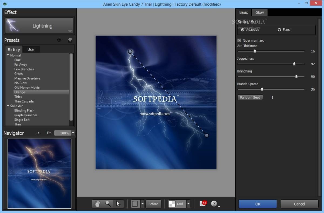
Task: Select the Fixed scaling mode
Action: click(284, 30)
